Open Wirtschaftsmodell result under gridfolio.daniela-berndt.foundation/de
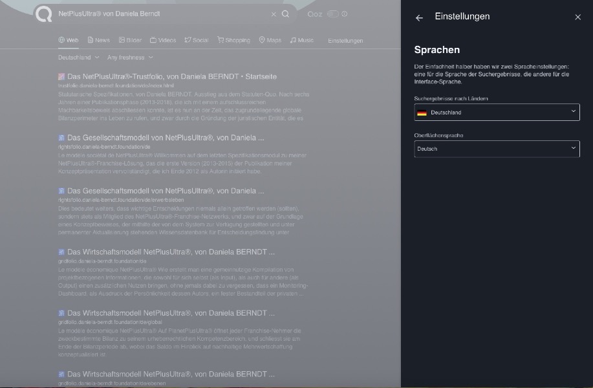 click(x=171, y=252)
